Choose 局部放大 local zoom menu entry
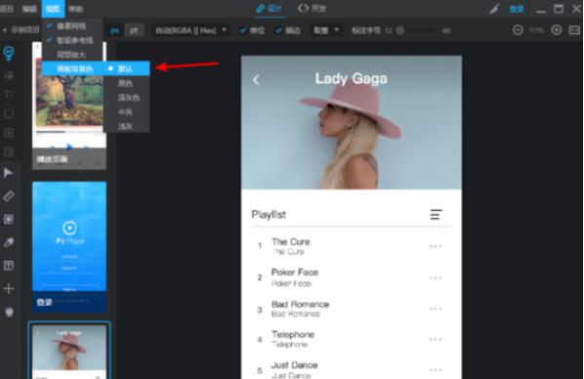584x379 pixels. click(72, 55)
